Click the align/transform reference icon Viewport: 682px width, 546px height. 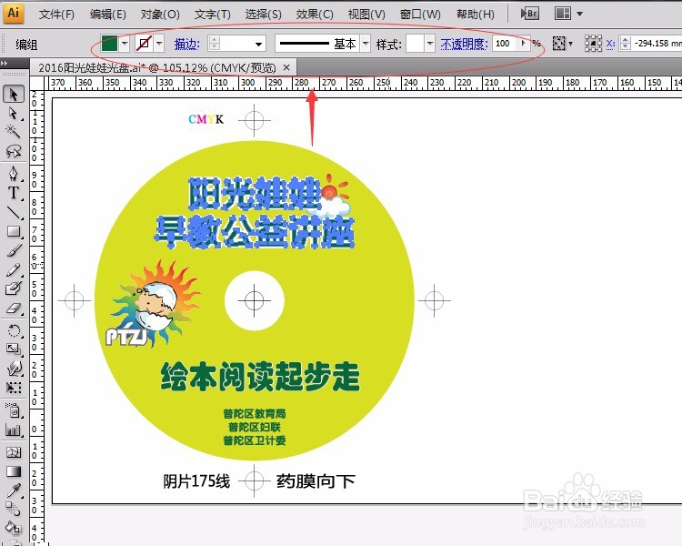[x=593, y=43]
